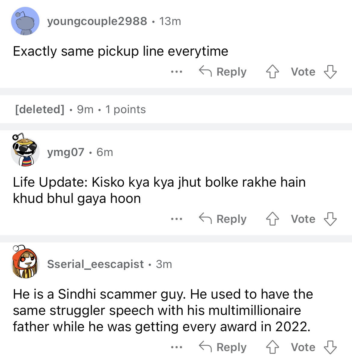Open Sserial_eescapist's hooded avatar
Viewport: 352px width, 358px height.
pos(25,263)
